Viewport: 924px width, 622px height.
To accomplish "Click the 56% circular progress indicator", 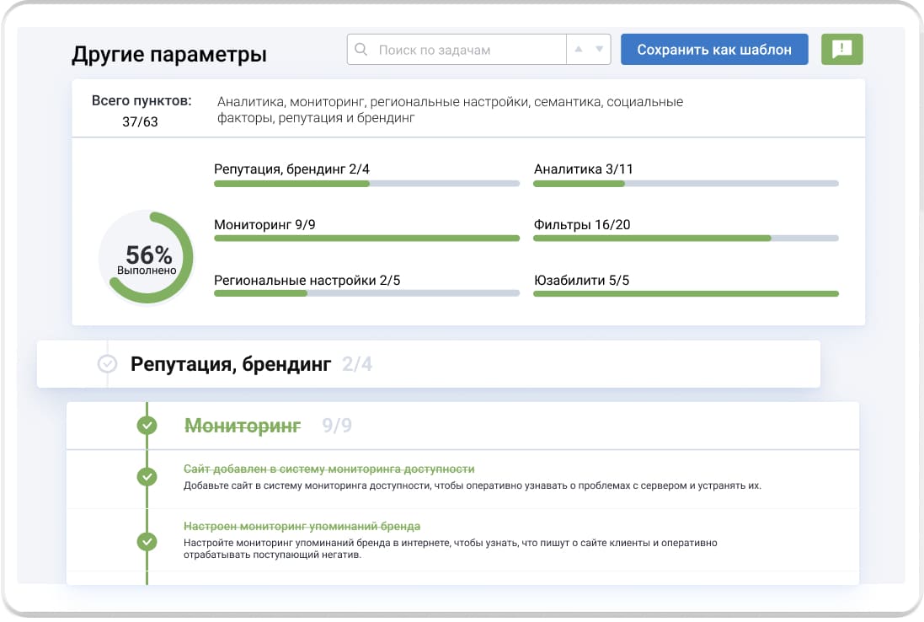I will click(x=147, y=258).
